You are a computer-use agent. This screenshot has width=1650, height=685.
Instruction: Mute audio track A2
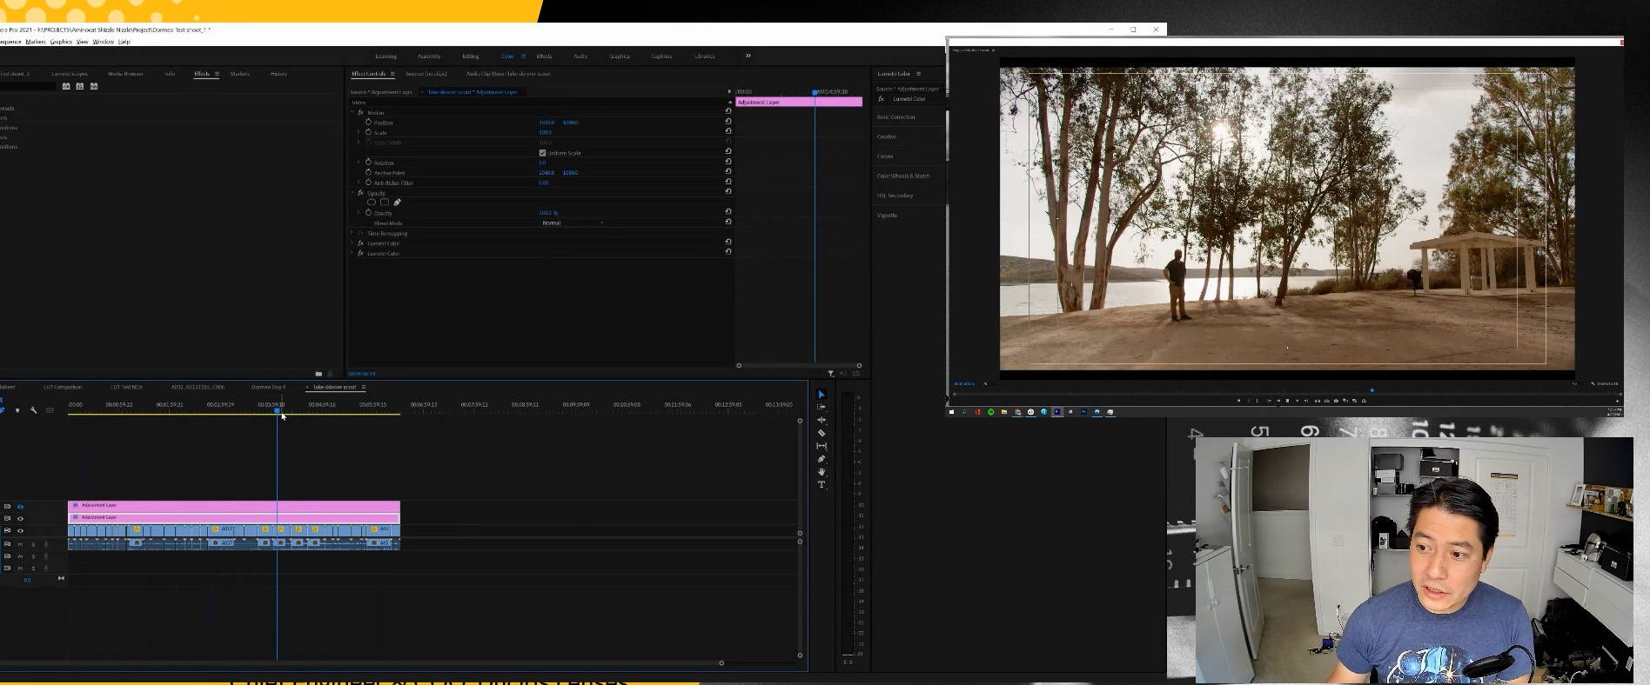point(20,556)
